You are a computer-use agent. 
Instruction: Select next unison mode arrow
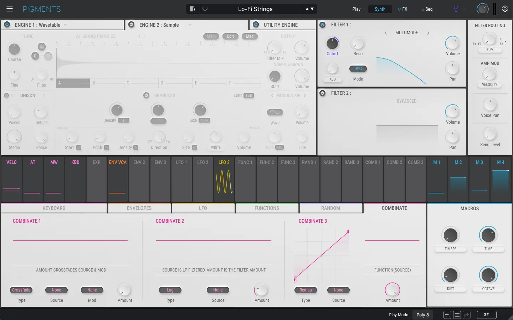click(44, 96)
